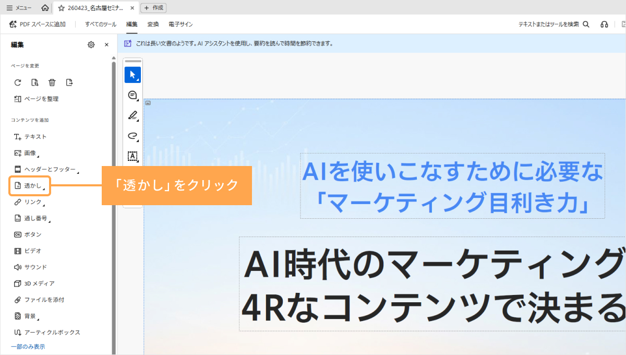
Task: Select AI時代のマーケティング text block
Action: pos(433,283)
